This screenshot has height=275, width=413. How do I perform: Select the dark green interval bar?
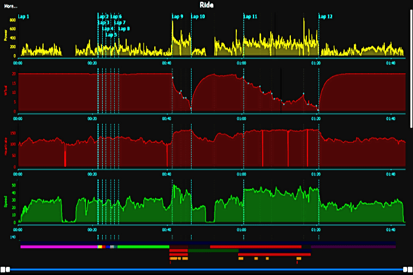click(213, 251)
